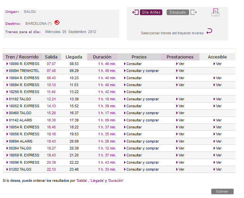The width and height of the screenshot is (244, 198).
Task: Click the next day arrow icon
Action: 194,12
